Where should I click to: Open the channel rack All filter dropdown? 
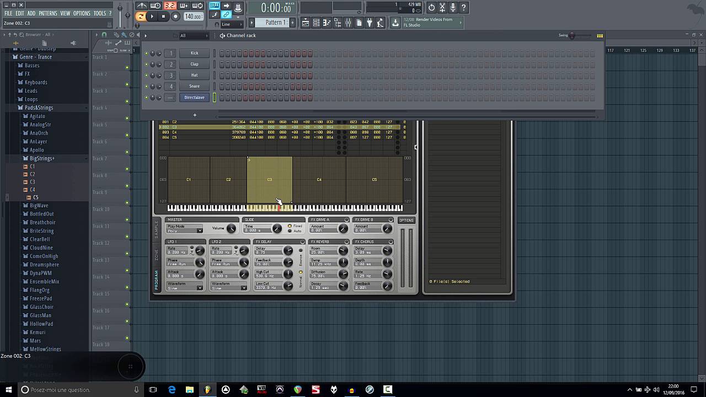pos(193,35)
